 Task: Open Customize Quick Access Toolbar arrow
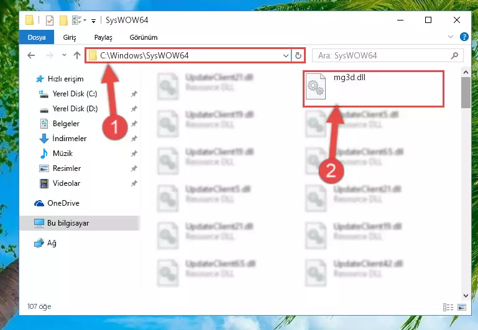(x=94, y=21)
